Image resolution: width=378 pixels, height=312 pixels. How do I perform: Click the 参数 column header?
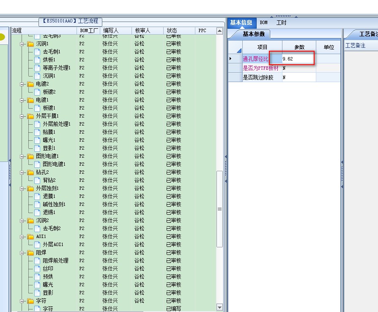click(299, 47)
